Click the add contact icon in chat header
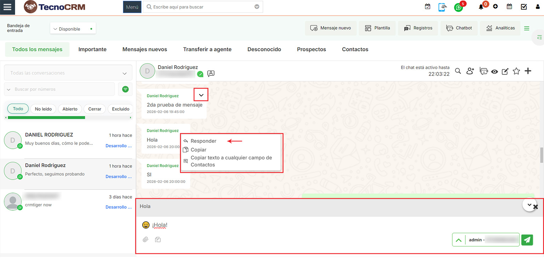The height and width of the screenshot is (258, 544). (x=470, y=71)
